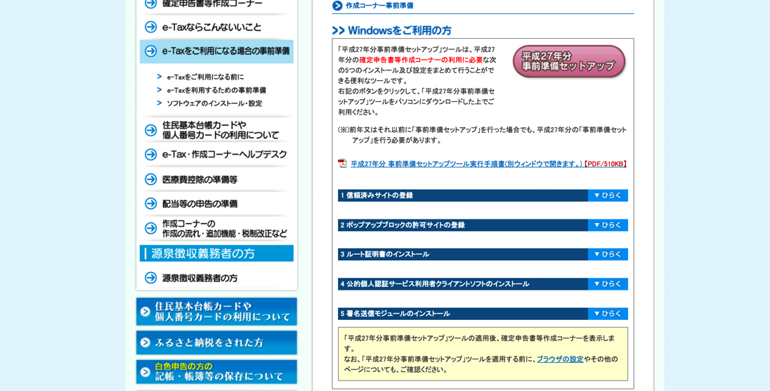Click arrow icon on 白色申告の方の banner

(x=145, y=372)
